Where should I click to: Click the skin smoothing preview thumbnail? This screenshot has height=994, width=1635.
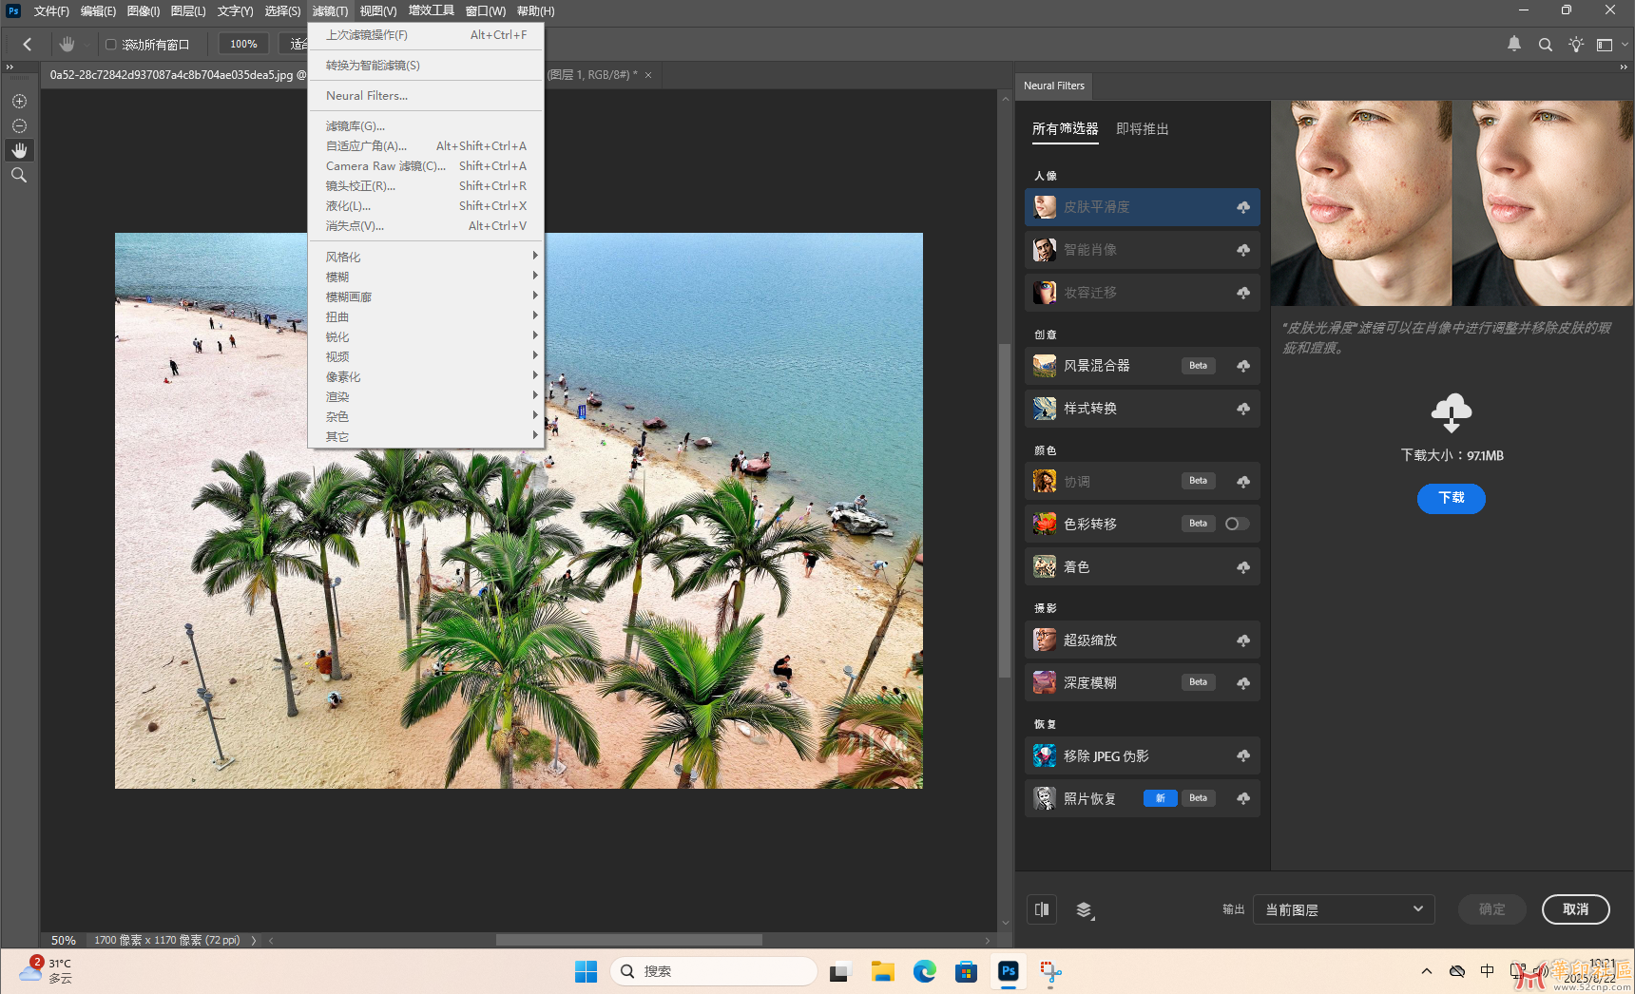(1045, 207)
